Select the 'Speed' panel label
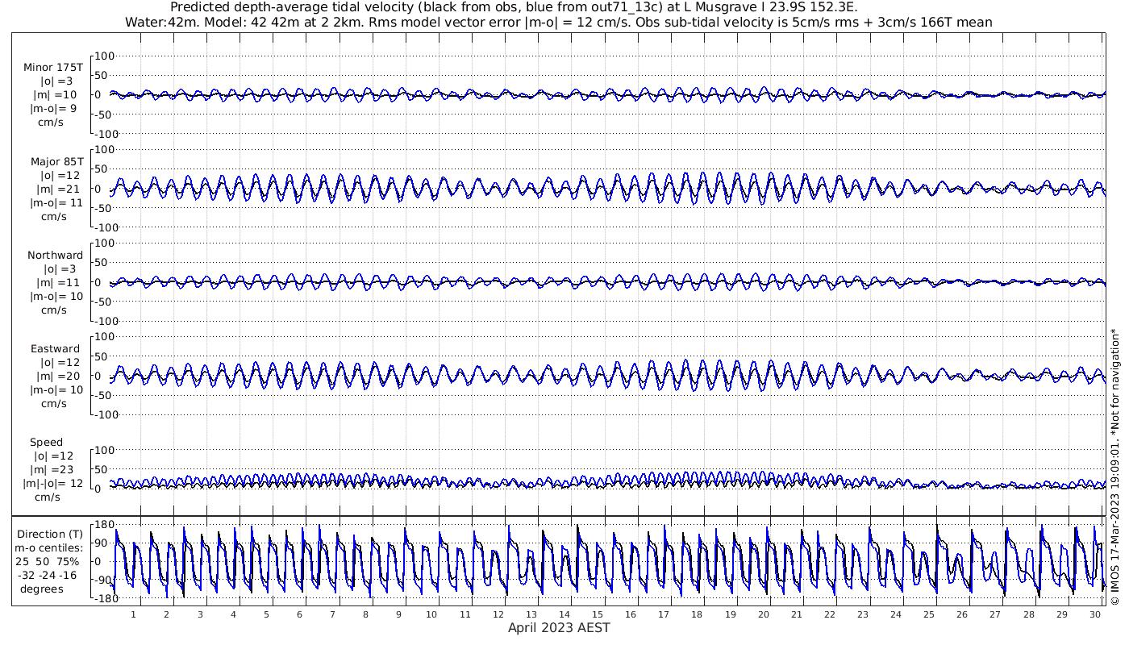The width and height of the screenshot is (1129, 645). click(46, 443)
